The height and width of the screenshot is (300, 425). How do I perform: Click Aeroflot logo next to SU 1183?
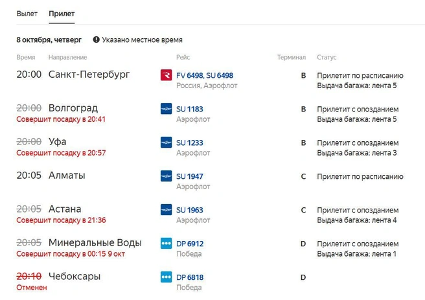[x=166, y=109]
